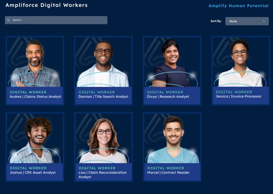Select Jessica Invoice Processor photo
Screen dimensions: 273x194
pyautogui.click(x=241, y=62)
